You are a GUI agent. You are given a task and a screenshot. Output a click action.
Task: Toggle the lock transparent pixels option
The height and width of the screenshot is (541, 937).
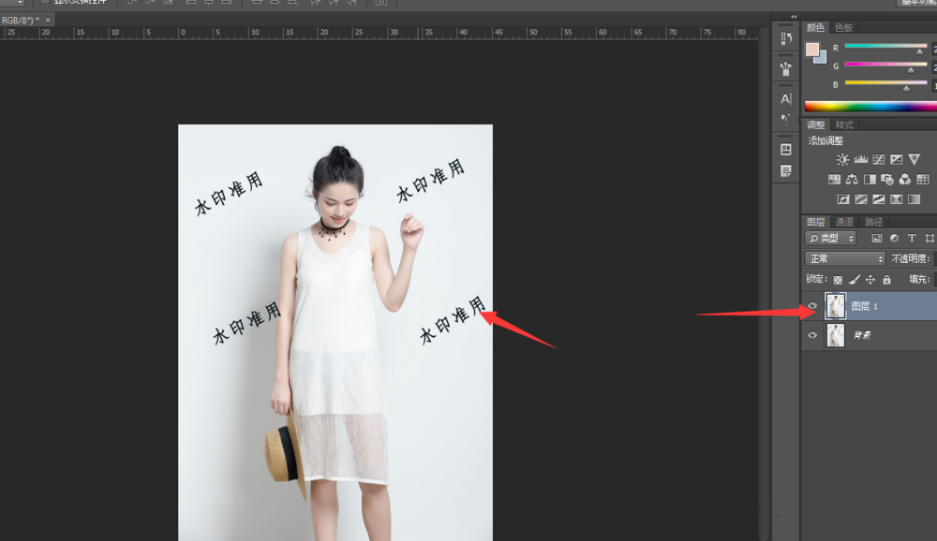pos(837,279)
